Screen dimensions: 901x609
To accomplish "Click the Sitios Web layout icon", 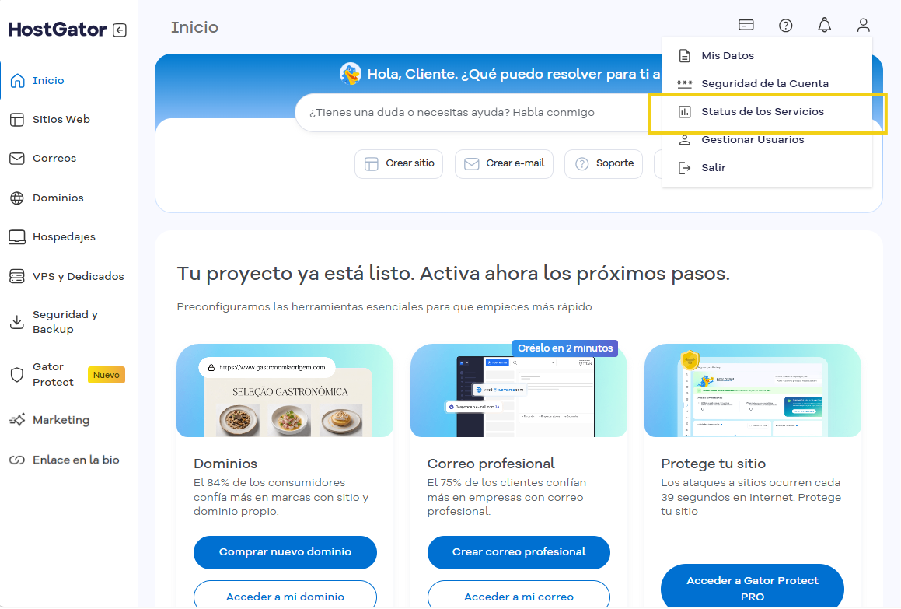I will pyautogui.click(x=17, y=120).
